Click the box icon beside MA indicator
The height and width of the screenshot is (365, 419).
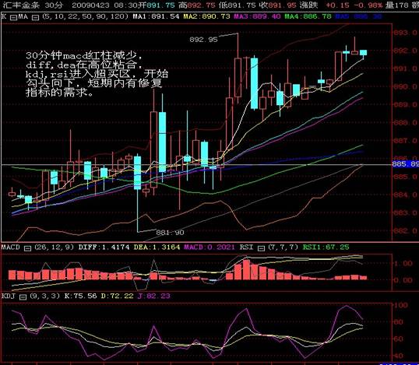coord(35,18)
